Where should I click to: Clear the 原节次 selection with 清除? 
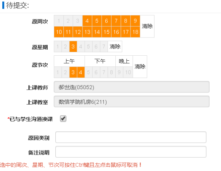click(x=140, y=66)
